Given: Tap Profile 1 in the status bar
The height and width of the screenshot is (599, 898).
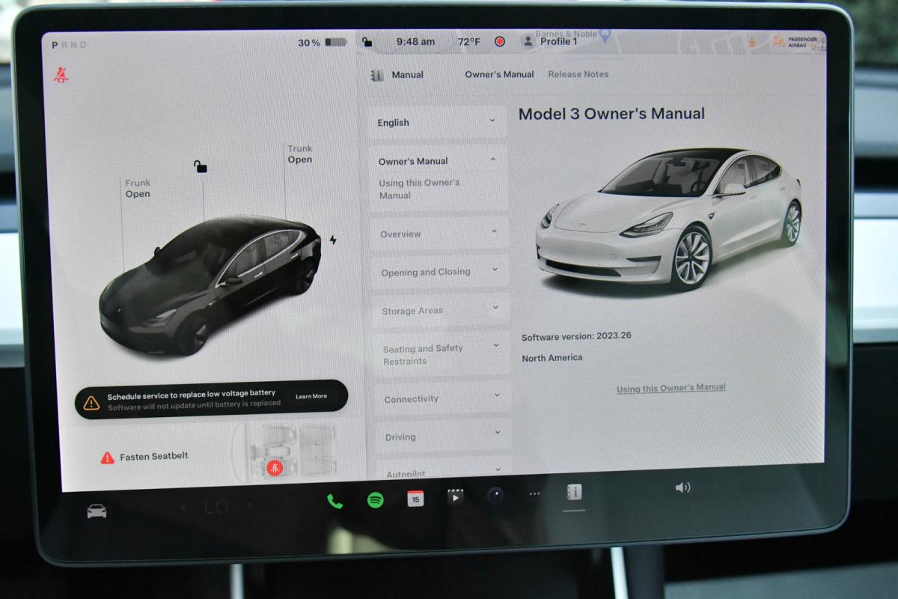Looking at the screenshot, I should [558, 42].
